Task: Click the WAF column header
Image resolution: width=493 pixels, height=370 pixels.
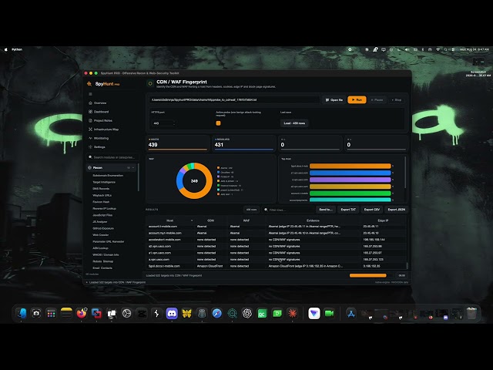Action: [x=246, y=220]
